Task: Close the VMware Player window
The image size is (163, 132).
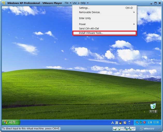Action: [x=160, y=3]
